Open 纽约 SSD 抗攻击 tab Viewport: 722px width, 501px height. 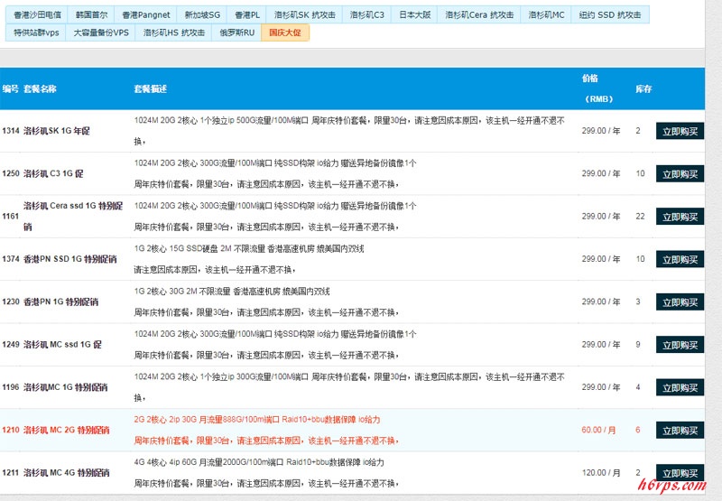(x=610, y=14)
